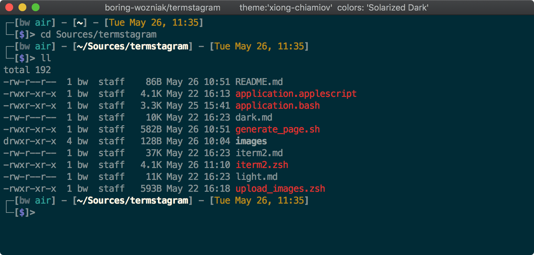Click the application.applescript file entry
The width and height of the screenshot is (534, 255).
pyautogui.click(x=296, y=94)
